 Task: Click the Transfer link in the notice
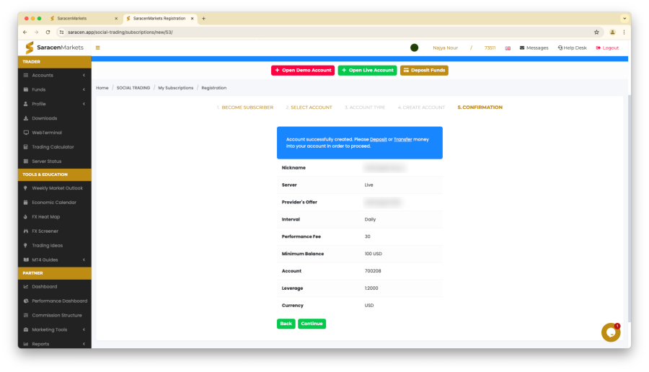click(402, 139)
